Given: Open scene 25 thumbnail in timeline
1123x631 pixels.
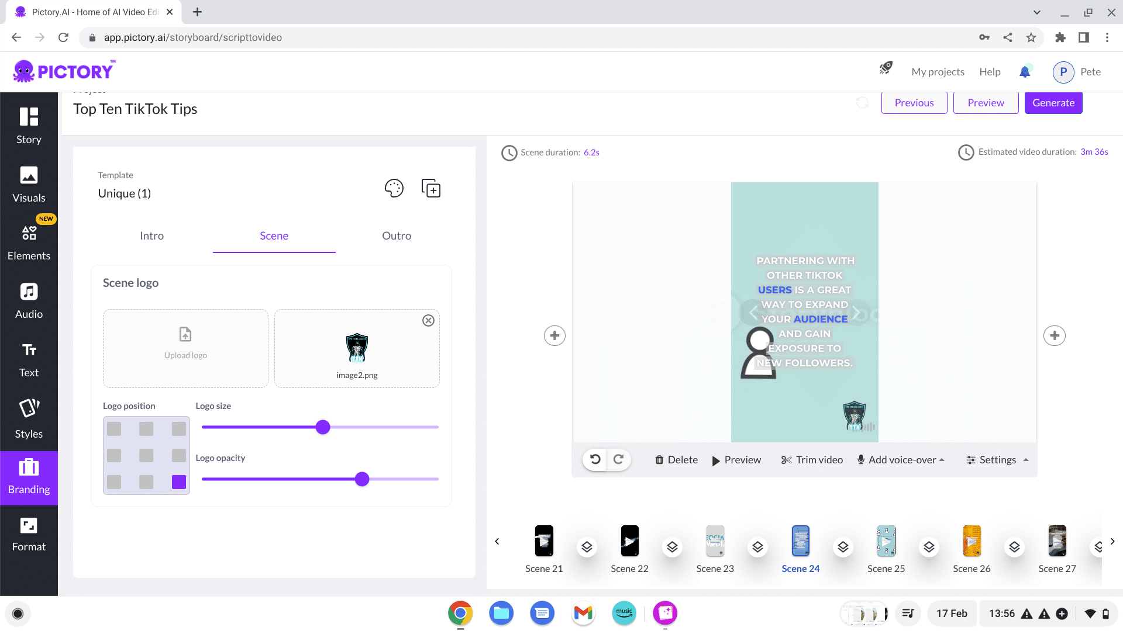Looking at the screenshot, I should click(886, 541).
